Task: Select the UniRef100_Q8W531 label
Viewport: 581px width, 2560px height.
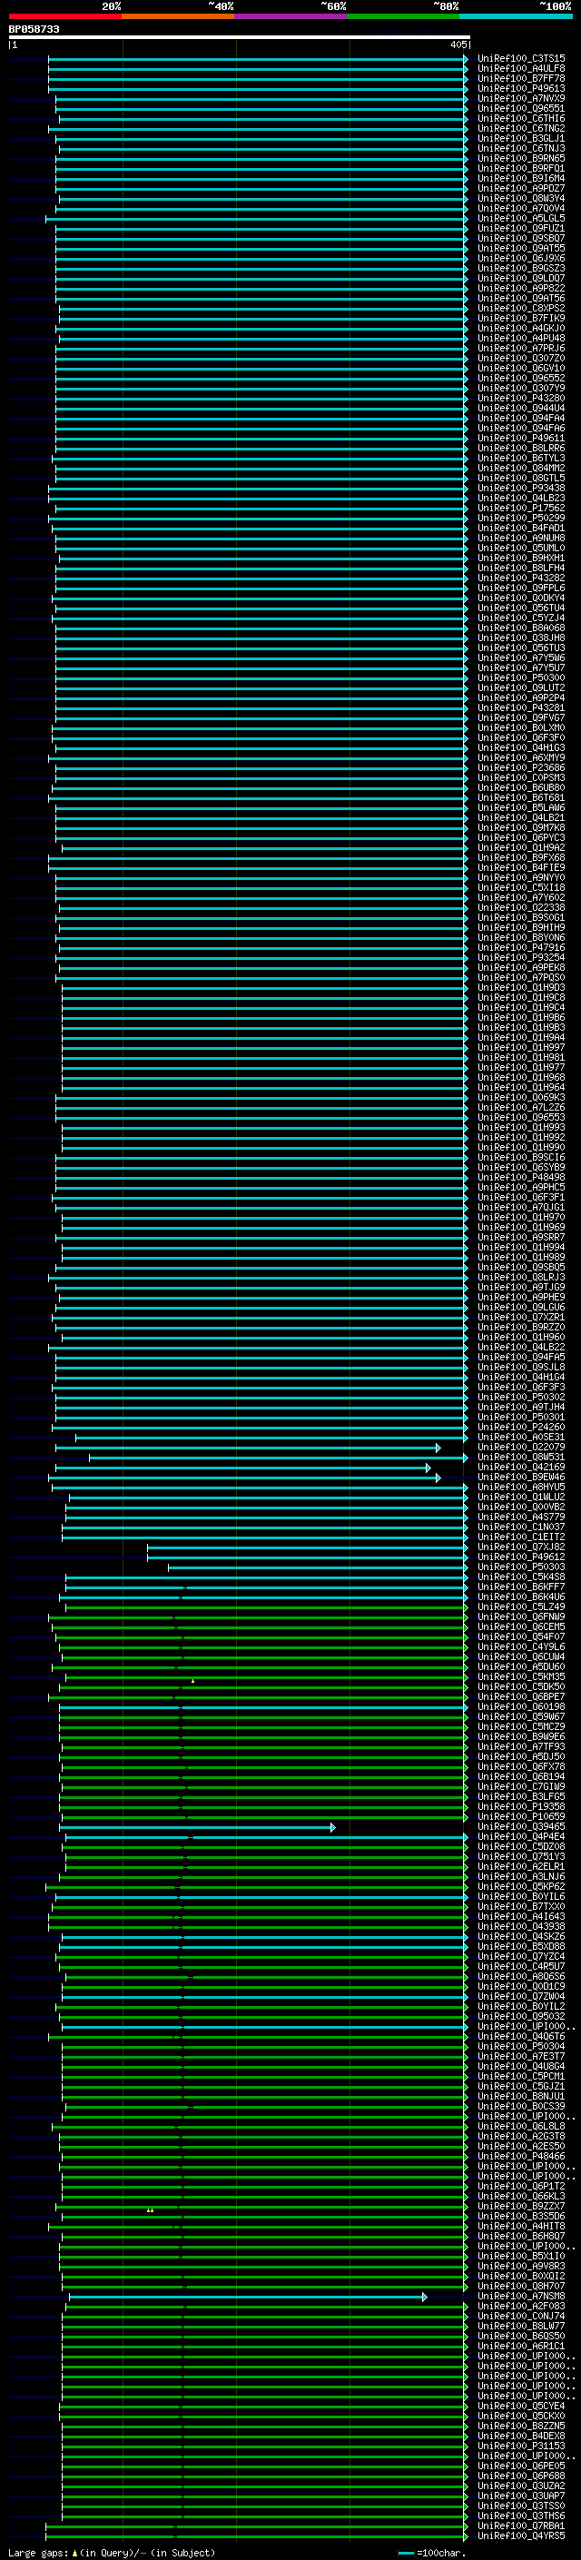Action: pos(520,1457)
